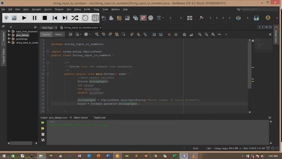Collapse the import statement code fold
282x159 pixels.
point(48,52)
